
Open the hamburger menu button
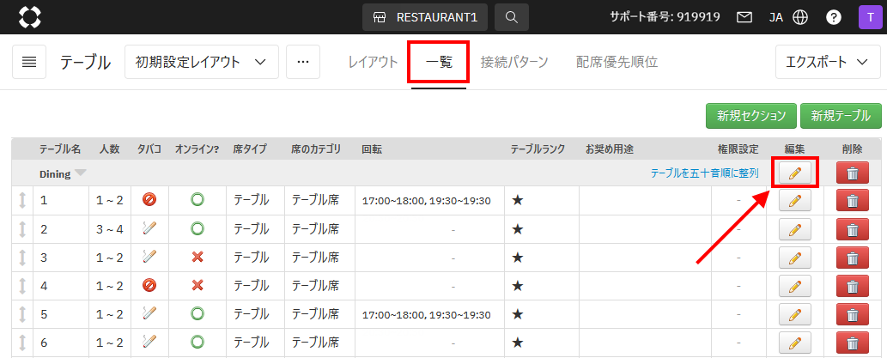[x=29, y=63]
